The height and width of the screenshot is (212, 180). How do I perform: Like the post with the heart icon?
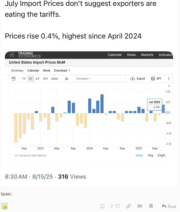point(117,206)
